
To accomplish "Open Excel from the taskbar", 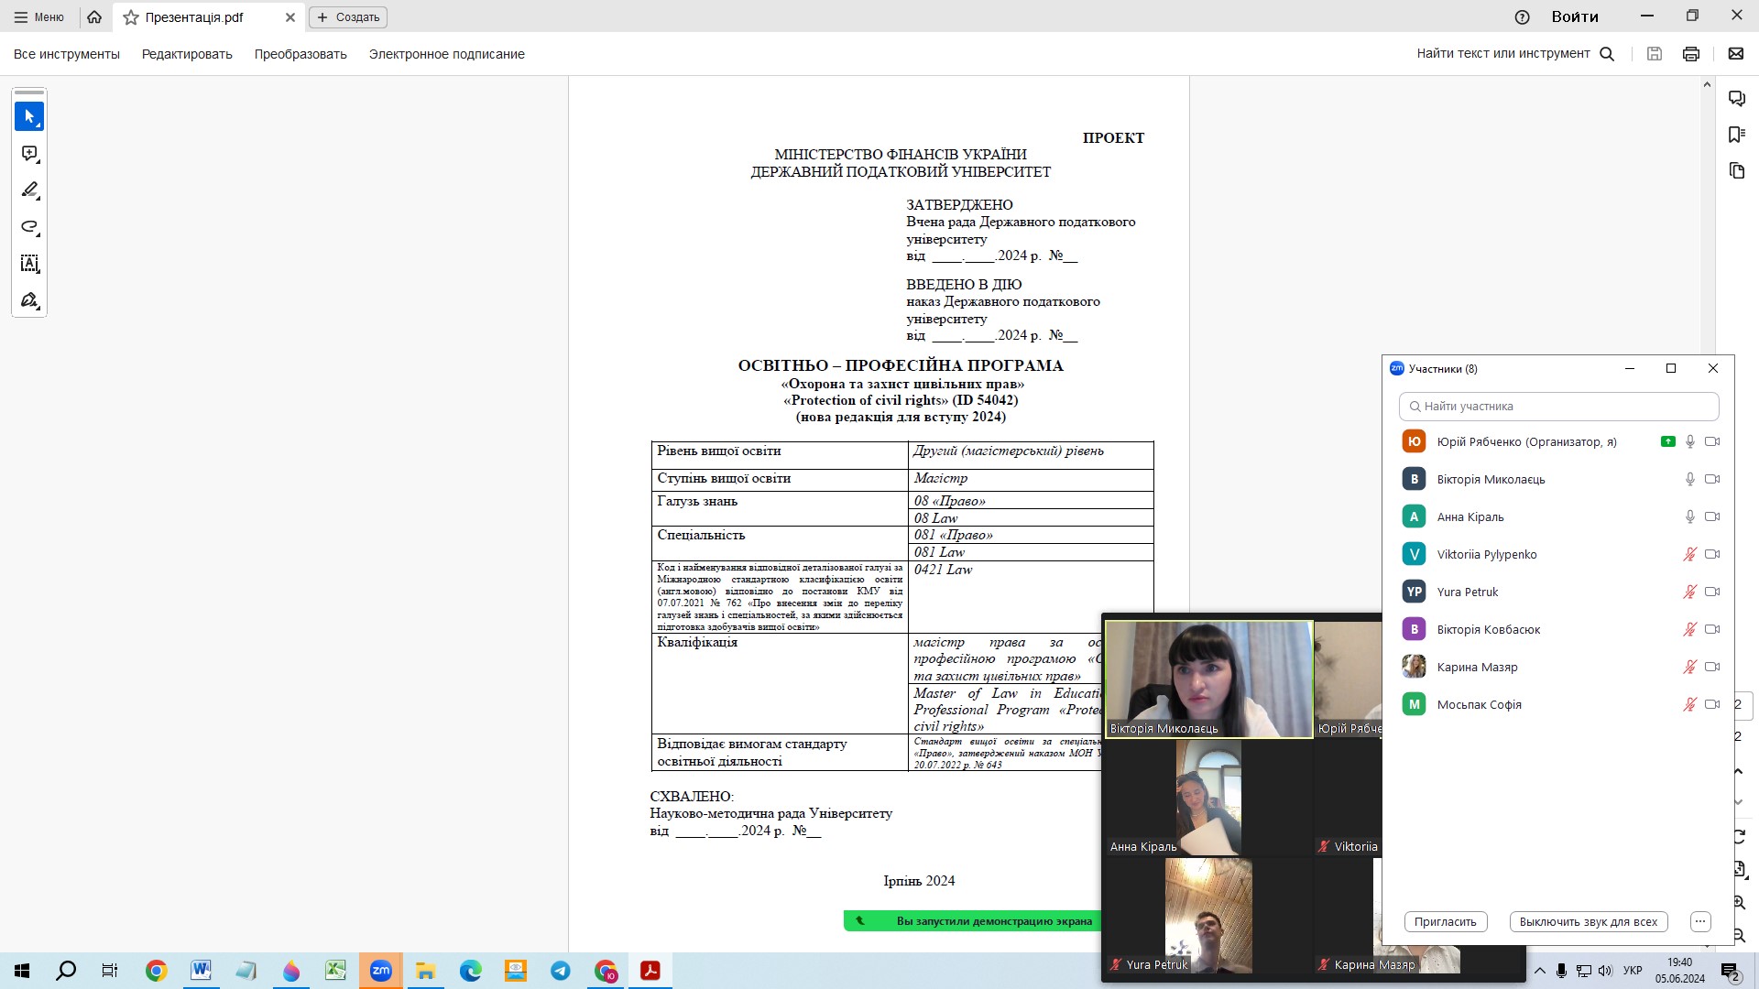I will [335, 971].
